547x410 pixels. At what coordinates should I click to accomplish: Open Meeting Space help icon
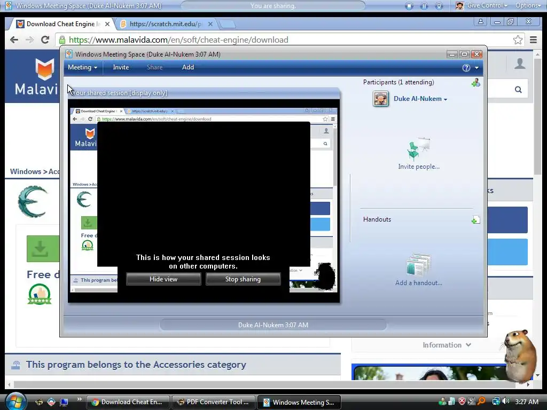466,68
